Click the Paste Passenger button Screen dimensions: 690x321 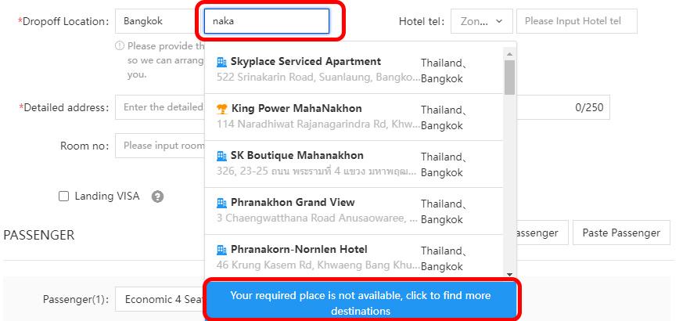(x=621, y=233)
